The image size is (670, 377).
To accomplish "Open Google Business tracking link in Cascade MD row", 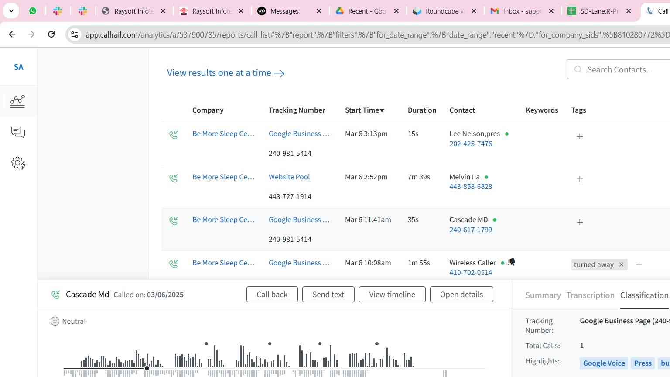I will coord(299,219).
